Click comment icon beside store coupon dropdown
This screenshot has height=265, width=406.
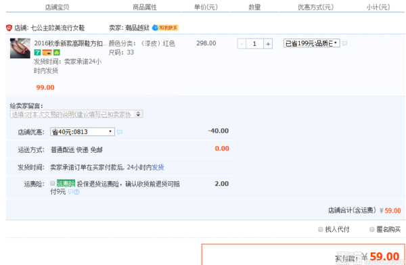coord(119,132)
